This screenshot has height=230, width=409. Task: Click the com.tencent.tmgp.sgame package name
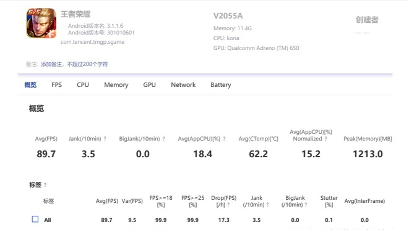click(92, 42)
